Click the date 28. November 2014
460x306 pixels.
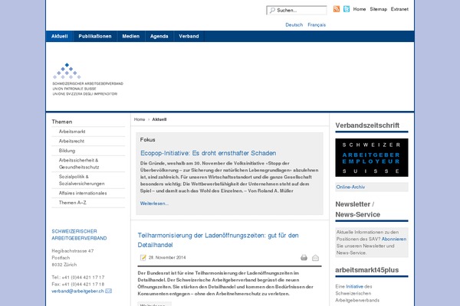[x=167, y=258]
